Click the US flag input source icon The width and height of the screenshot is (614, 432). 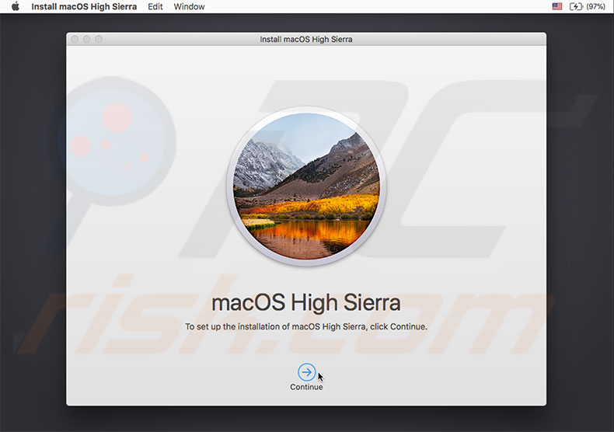[x=556, y=6]
